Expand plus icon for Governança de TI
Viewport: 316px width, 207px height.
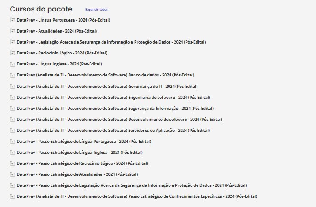pos(12,86)
